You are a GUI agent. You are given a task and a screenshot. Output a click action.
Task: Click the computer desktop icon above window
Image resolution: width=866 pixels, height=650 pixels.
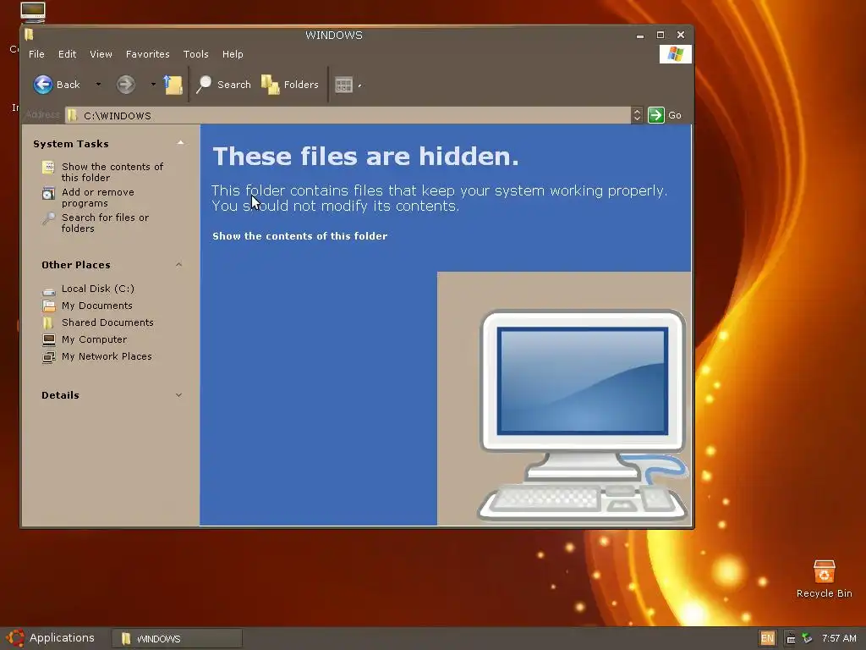coord(33,11)
